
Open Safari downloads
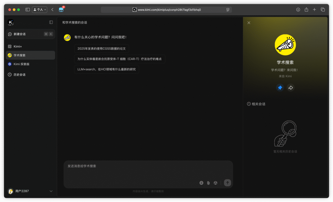click(x=298, y=9)
